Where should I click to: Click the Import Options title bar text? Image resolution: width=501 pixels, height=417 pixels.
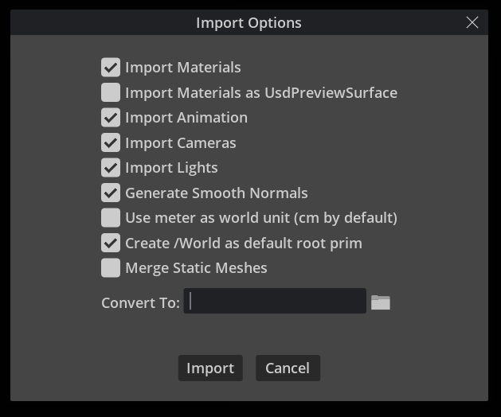coord(249,23)
